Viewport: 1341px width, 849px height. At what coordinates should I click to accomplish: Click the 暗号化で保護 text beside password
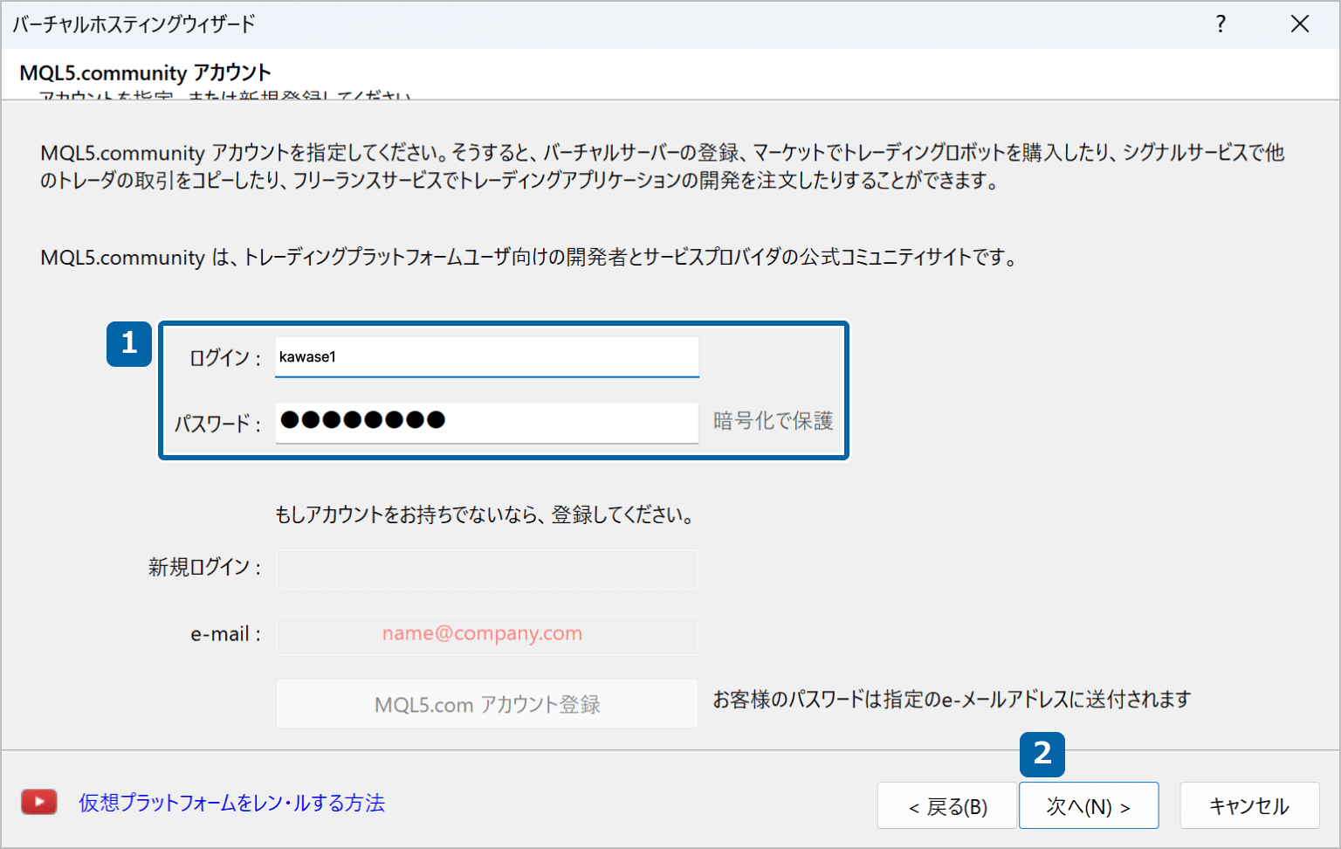pyautogui.click(x=773, y=421)
